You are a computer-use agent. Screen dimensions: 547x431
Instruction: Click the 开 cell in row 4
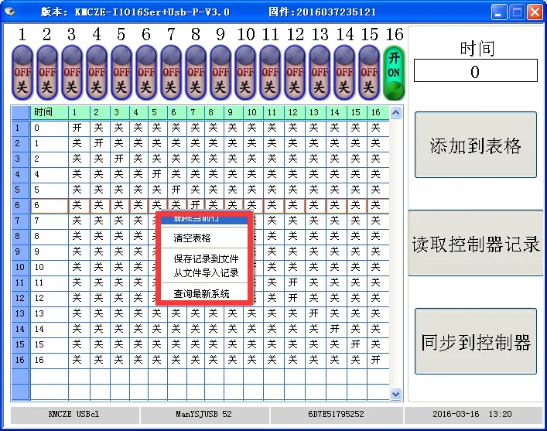click(x=157, y=174)
